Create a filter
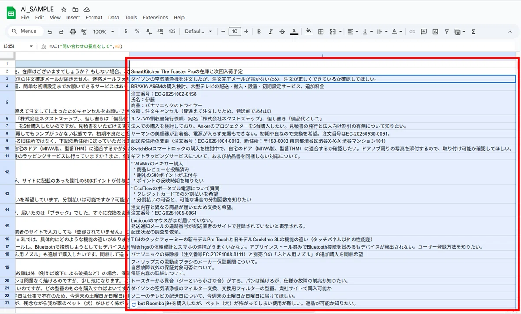The image size is (521, 314). click(446, 32)
